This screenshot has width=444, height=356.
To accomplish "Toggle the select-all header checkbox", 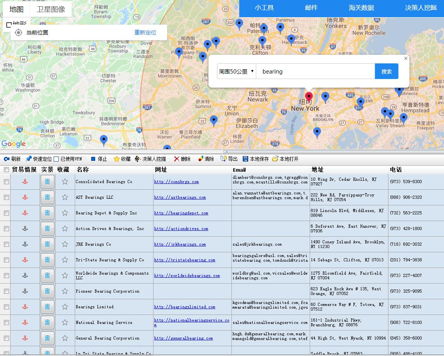I will 6,169.
